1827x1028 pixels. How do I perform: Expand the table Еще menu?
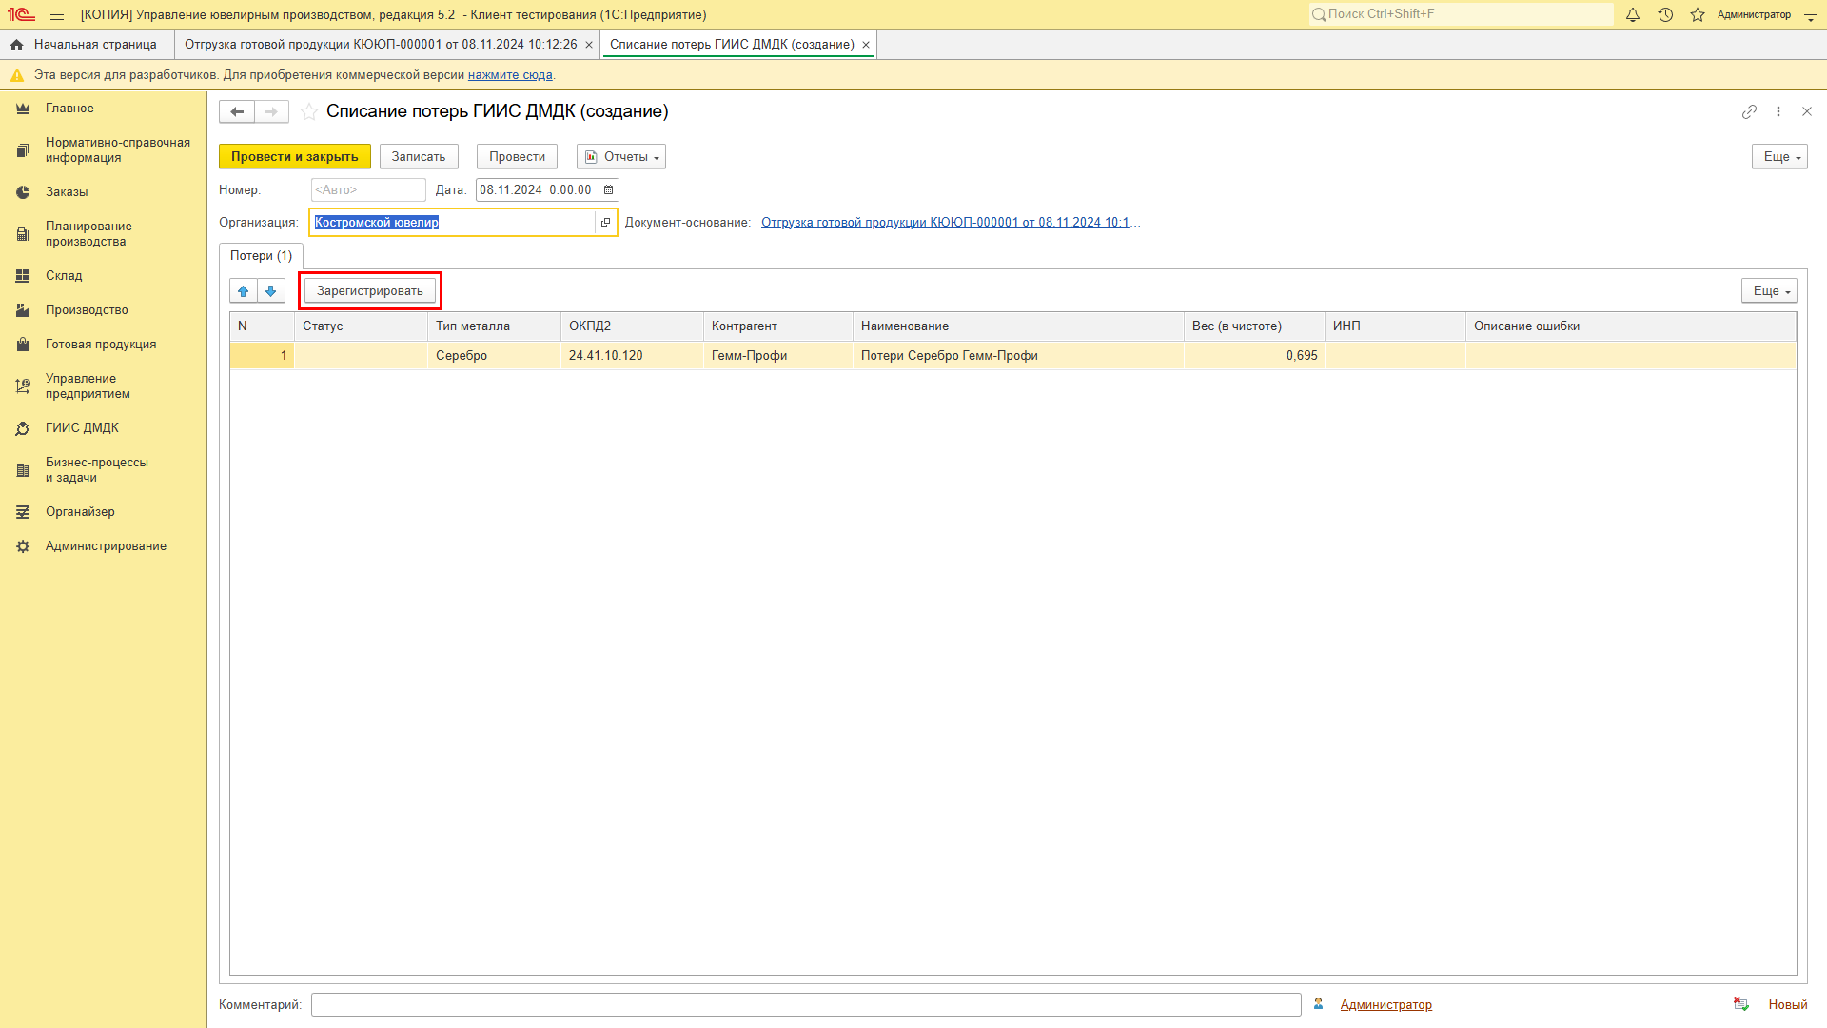(x=1769, y=291)
